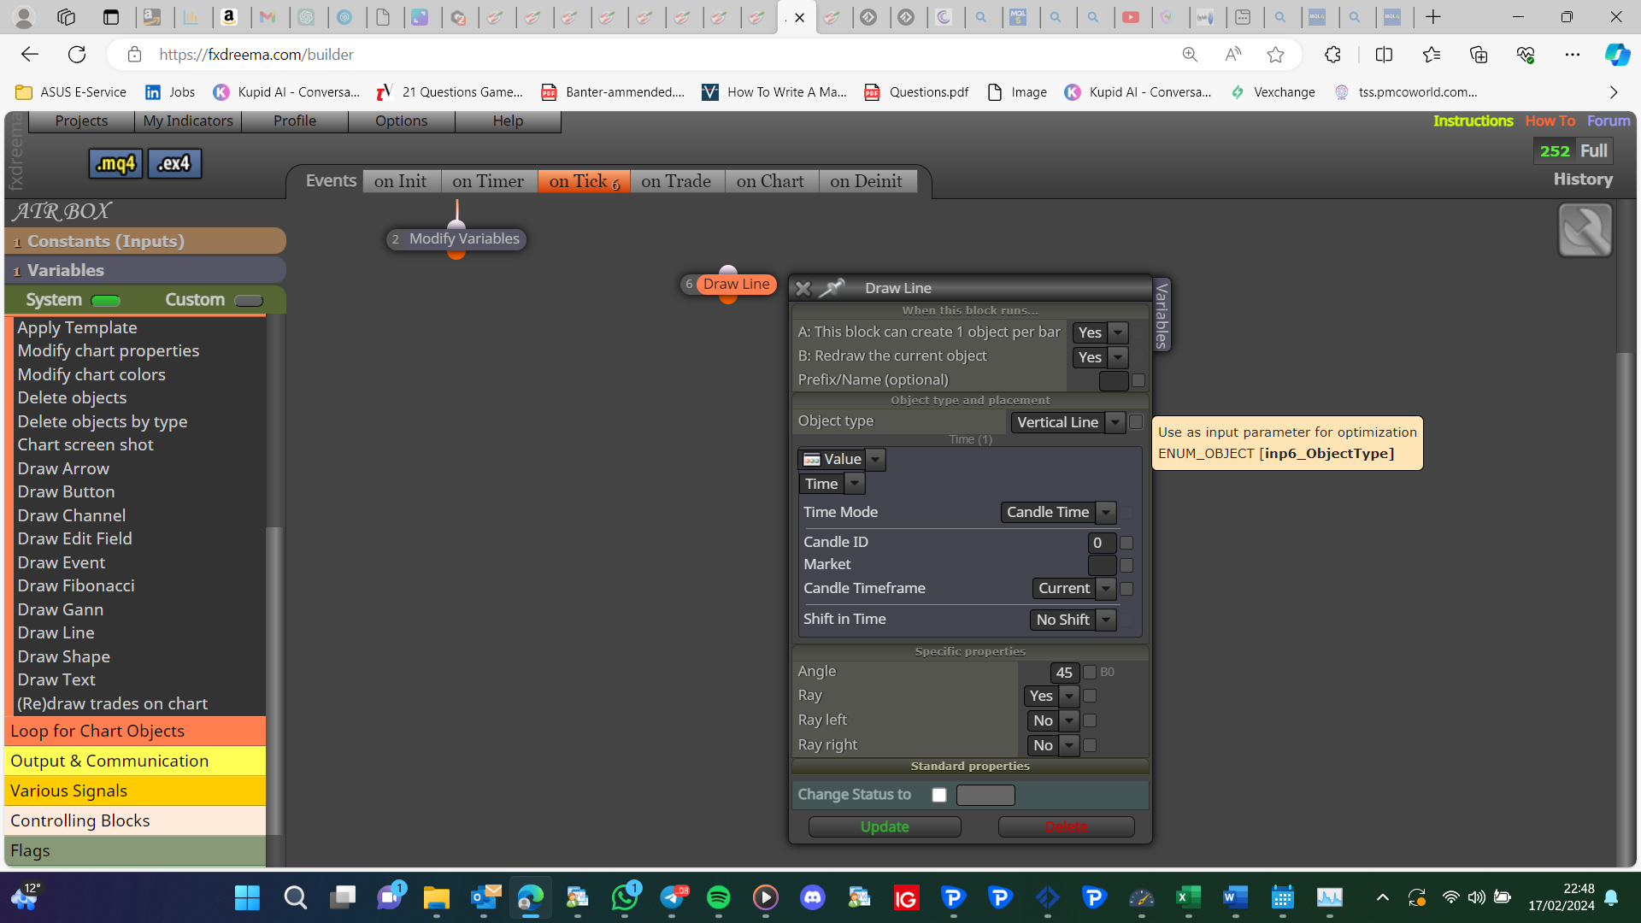Click the Angle value field
Screen dimensions: 1641x923
(x=1064, y=673)
